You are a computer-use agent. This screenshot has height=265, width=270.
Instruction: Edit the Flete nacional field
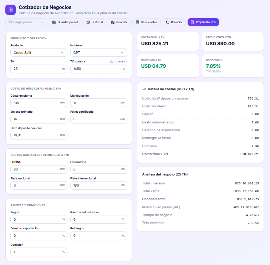coord(39,185)
